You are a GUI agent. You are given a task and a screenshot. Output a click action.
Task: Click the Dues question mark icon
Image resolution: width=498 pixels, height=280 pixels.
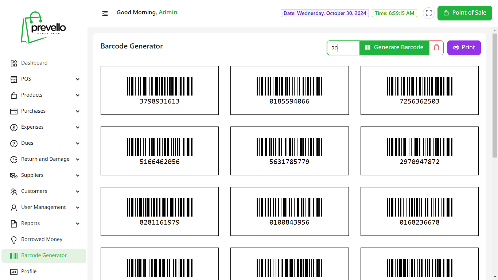[14, 143]
